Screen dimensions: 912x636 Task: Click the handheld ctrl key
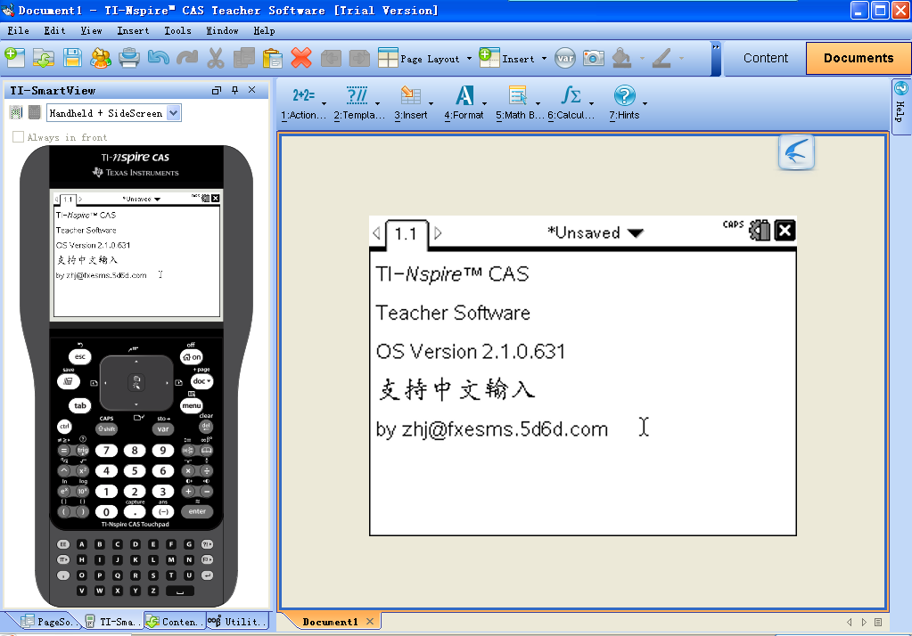coord(64,427)
